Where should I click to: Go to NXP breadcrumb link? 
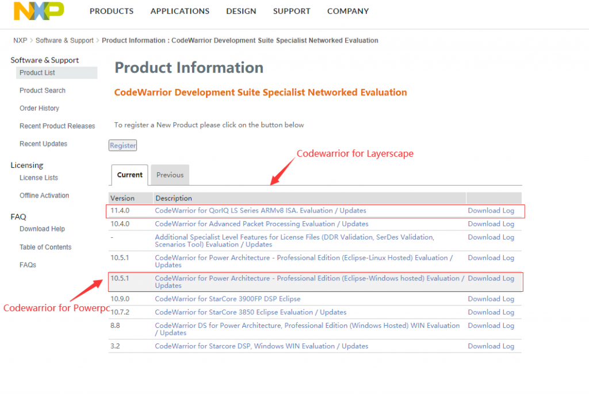click(20, 41)
